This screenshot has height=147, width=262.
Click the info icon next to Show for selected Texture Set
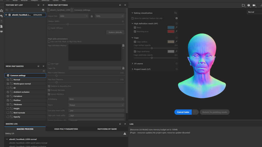click(176, 18)
